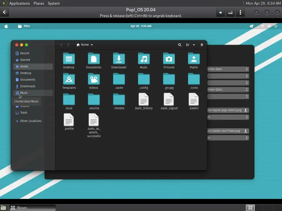Toggle list view icon in Files toolbar

click(x=188, y=45)
